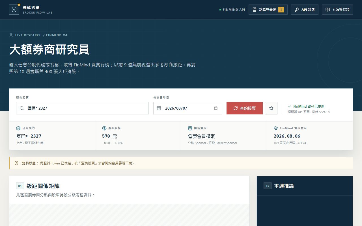Click the 02 section number badge

tap(268, 186)
